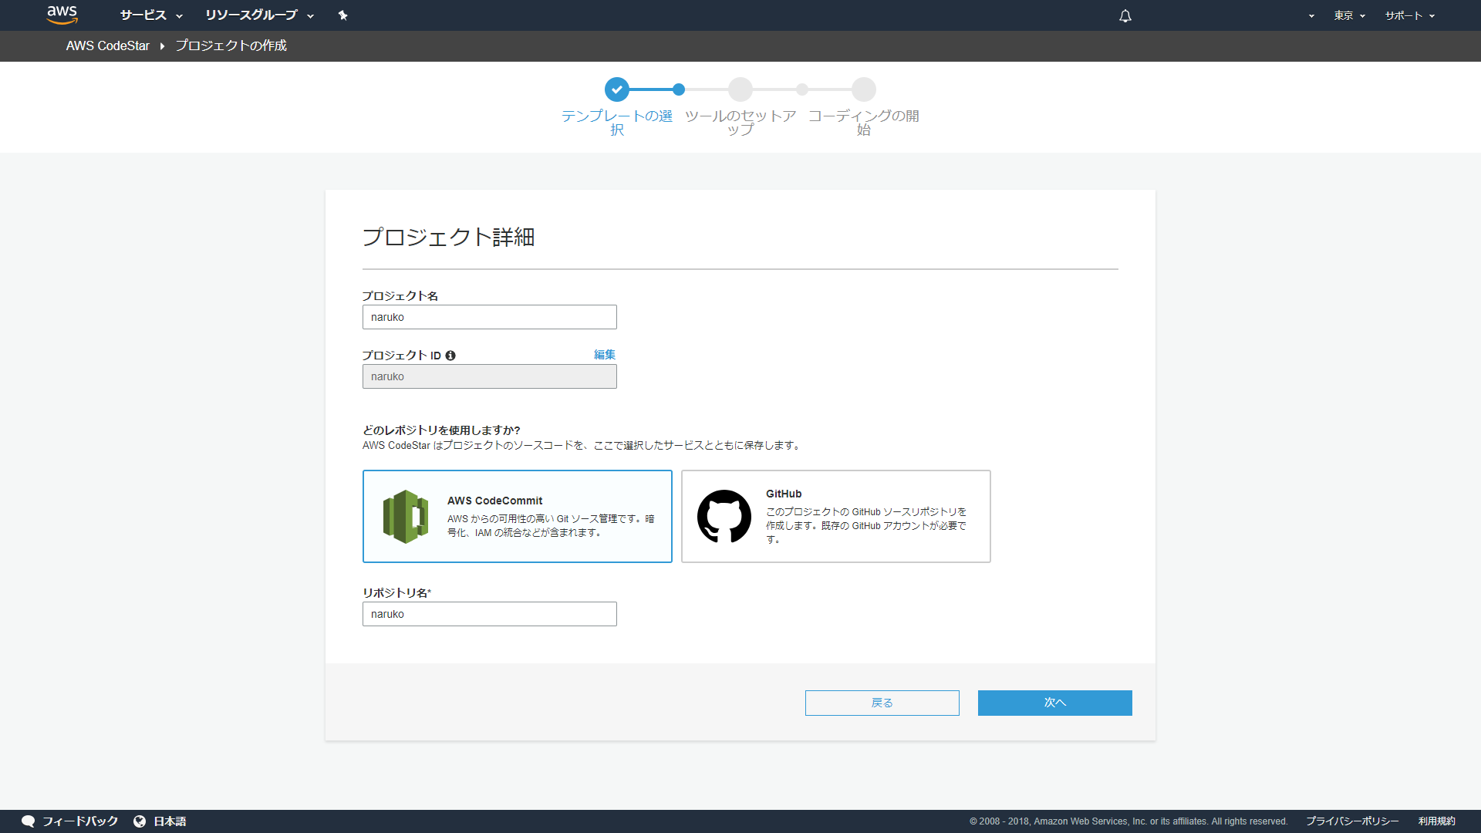Click the テンプレートの選択 step label
Screen dimensions: 1481x833
pos(617,123)
